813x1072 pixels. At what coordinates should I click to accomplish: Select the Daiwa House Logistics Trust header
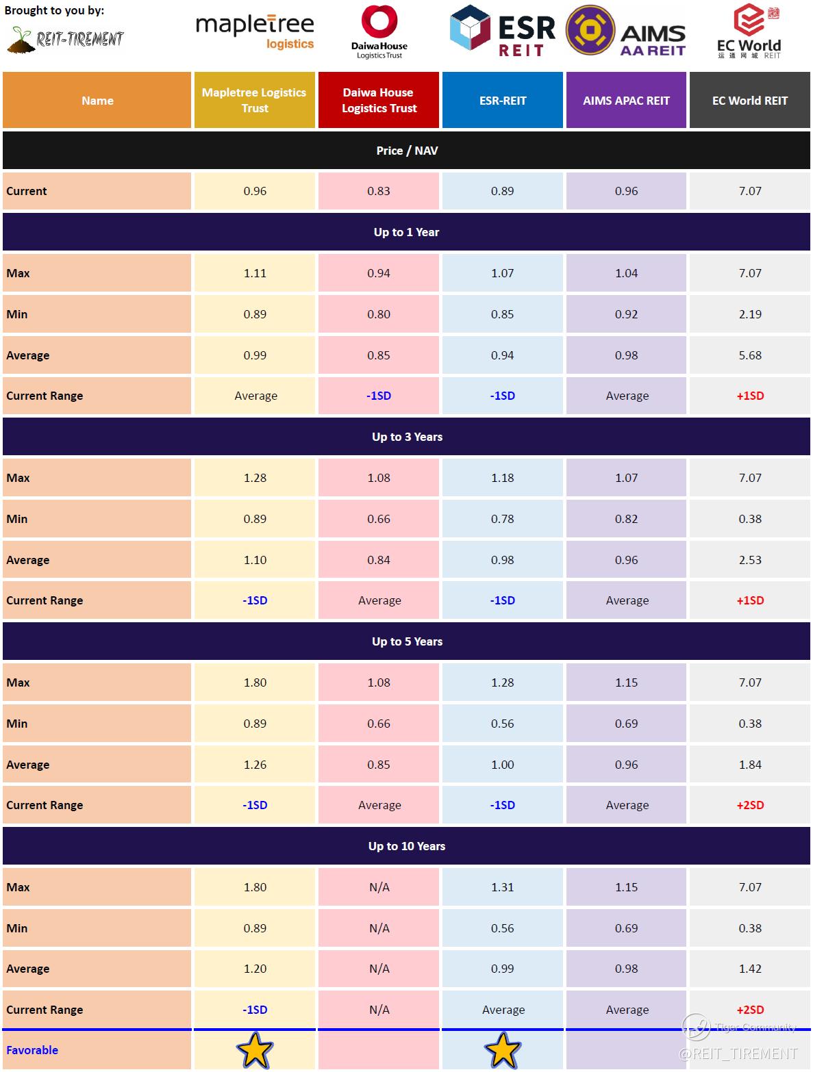pos(379,100)
